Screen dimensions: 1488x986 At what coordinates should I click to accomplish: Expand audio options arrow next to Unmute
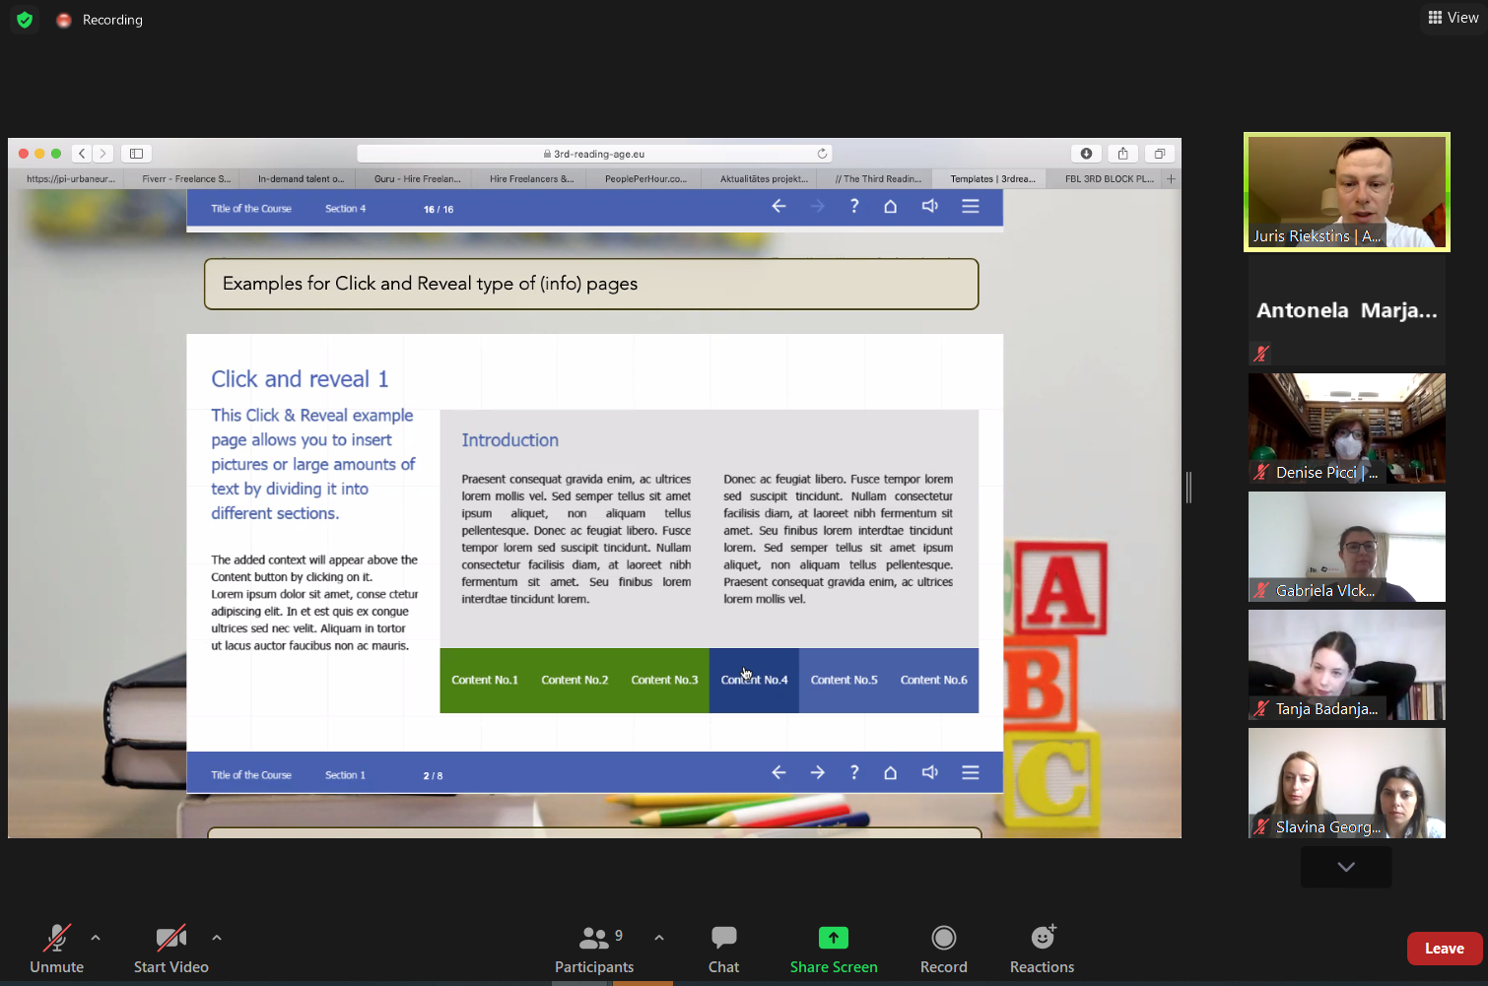pyautogui.click(x=96, y=938)
